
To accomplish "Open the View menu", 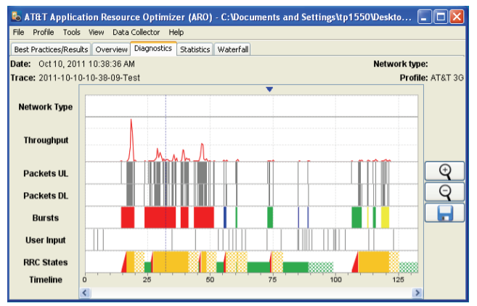I will coord(96,32).
